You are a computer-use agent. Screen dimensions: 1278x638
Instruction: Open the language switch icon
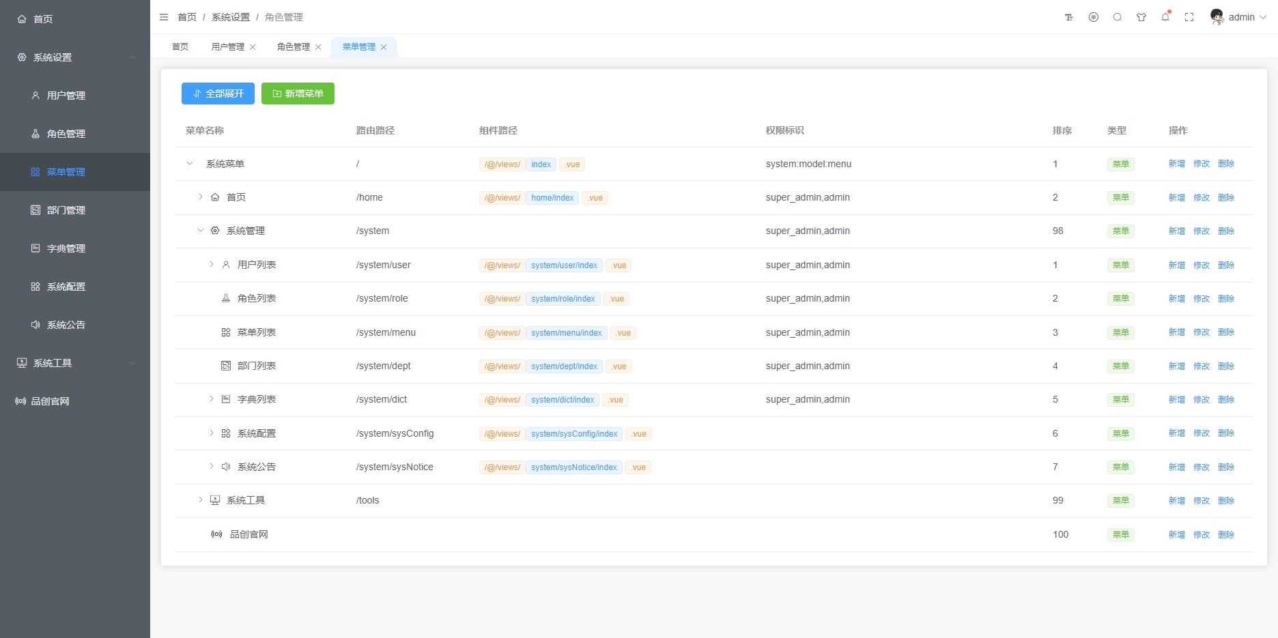click(x=1094, y=18)
